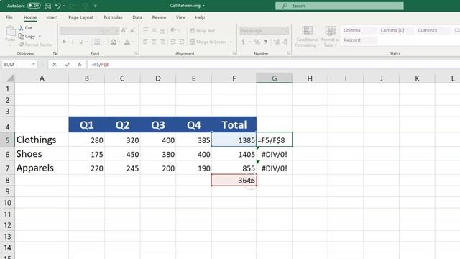460x259 pixels.
Task: Click the Accounting dollar format icon
Action: pos(243,42)
